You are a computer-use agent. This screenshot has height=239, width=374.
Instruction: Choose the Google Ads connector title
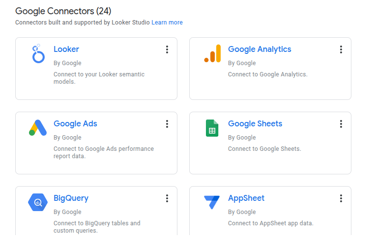coord(75,123)
